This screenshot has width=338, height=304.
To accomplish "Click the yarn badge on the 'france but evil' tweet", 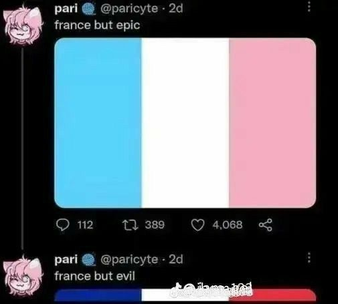I will coord(89,260).
